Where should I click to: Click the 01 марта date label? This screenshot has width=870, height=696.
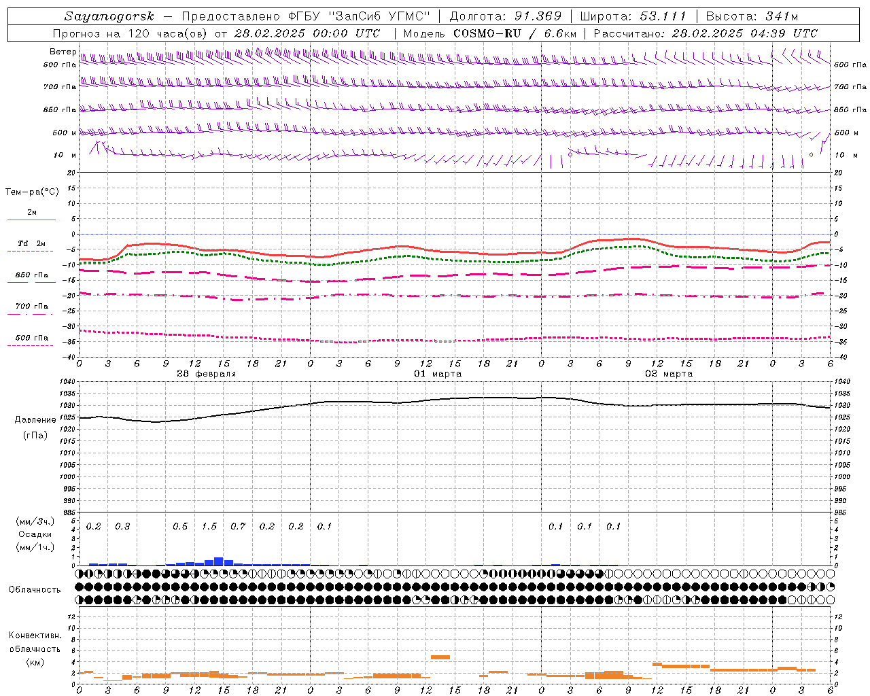438,374
